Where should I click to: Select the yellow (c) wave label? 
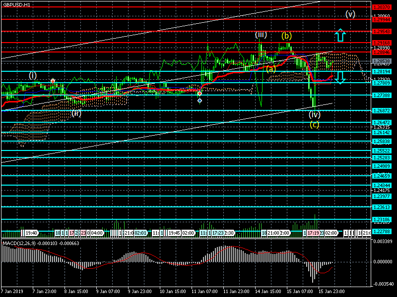[315, 124]
